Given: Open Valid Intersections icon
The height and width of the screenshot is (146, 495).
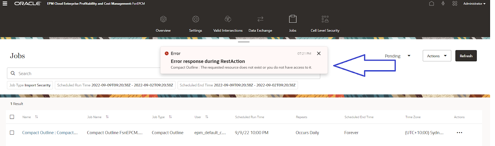Looking at the screenshot, I should [x=228, y=19].
